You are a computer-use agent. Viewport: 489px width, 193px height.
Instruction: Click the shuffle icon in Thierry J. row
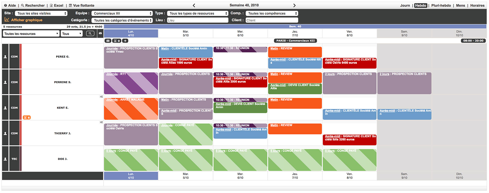click(101, 122)
